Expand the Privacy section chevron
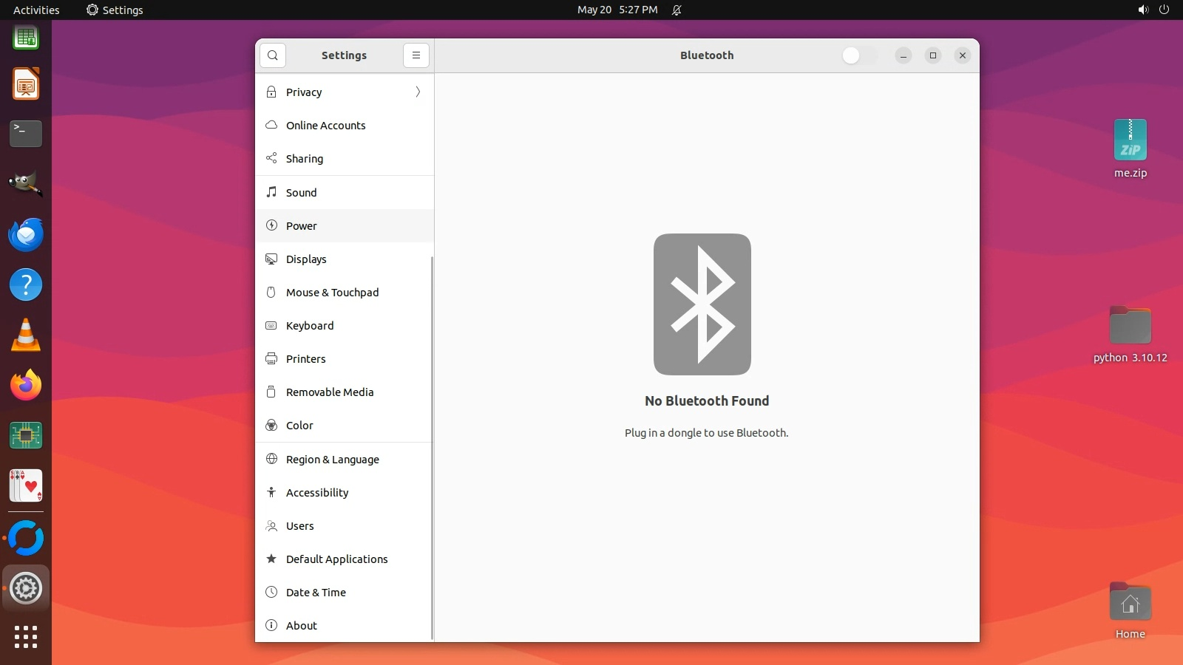 pos(418,92)
